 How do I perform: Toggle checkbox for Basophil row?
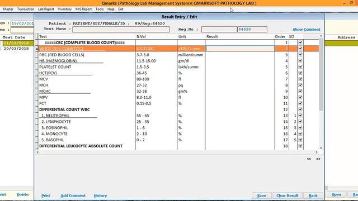click(300, 140)
